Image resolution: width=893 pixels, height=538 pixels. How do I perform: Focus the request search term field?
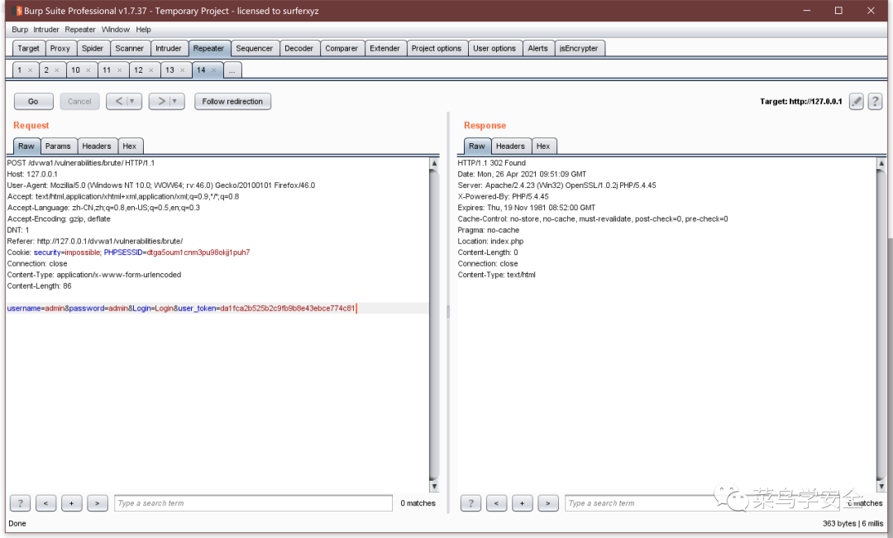click(254, 503)
